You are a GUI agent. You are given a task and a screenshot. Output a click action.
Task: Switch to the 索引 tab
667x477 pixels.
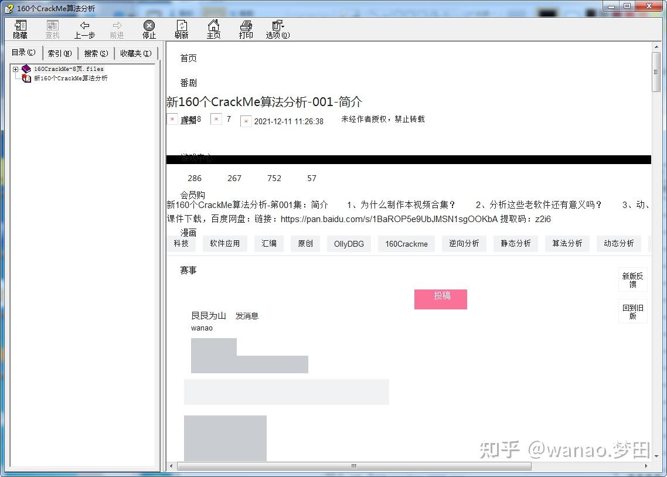pyautogui.click(x=60, y=53)
